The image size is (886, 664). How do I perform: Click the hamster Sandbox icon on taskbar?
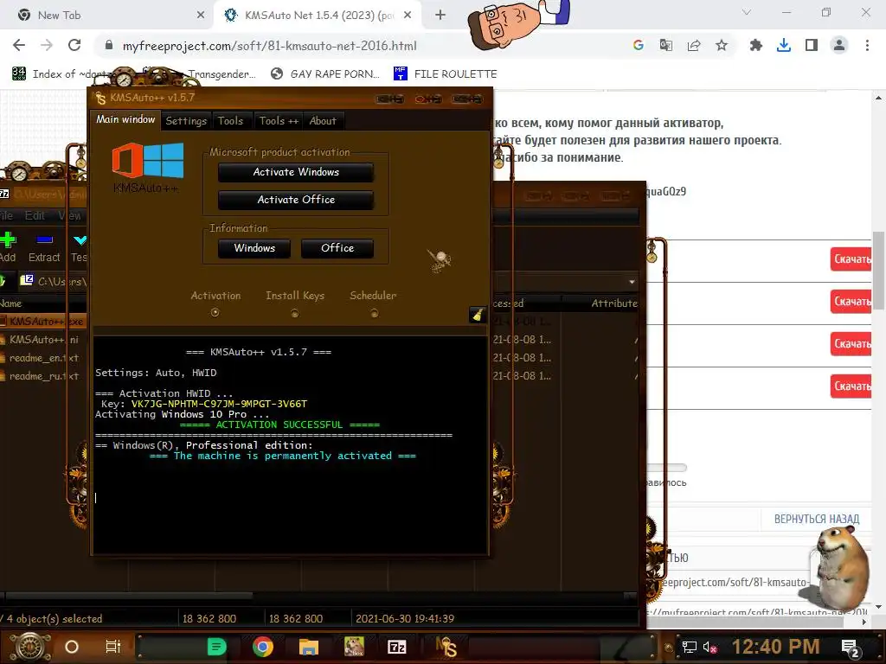pyautogui.click(x=354, y=647)
